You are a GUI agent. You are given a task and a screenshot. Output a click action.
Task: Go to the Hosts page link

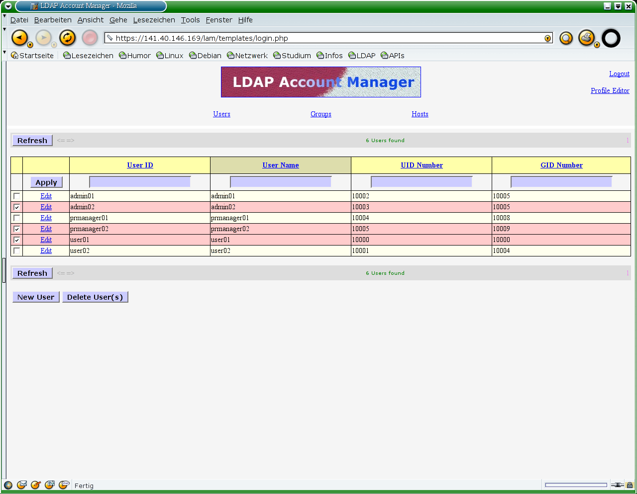pyautogui.click(x=420, y=114)
